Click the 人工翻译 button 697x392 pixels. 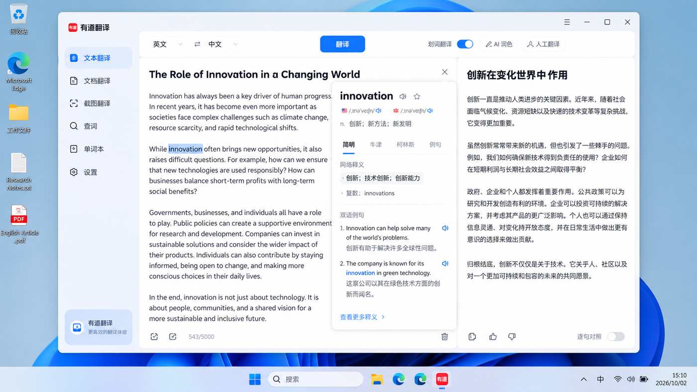pyautogui.click(x=544, y=44)
